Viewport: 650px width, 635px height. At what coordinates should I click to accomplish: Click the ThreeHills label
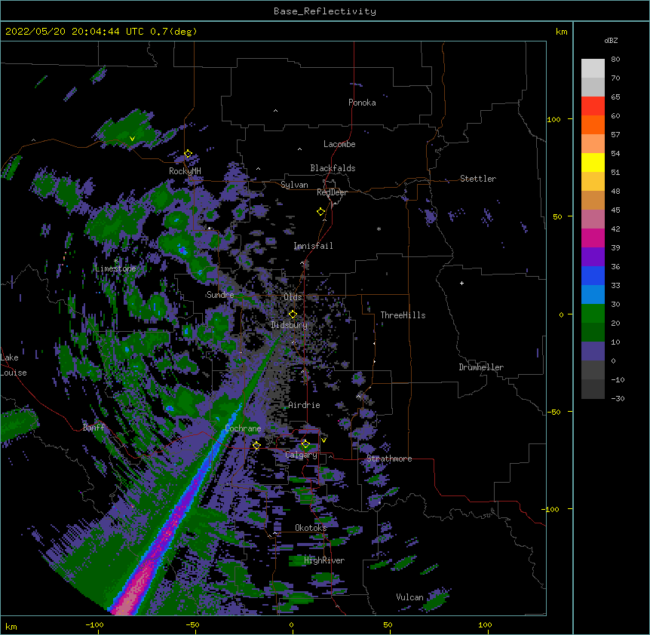[403, 315]
